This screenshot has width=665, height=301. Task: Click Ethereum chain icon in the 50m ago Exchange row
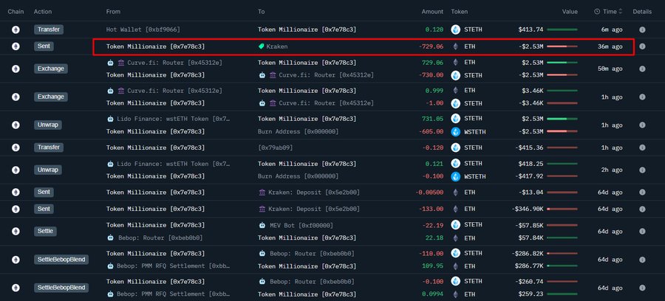16,69
